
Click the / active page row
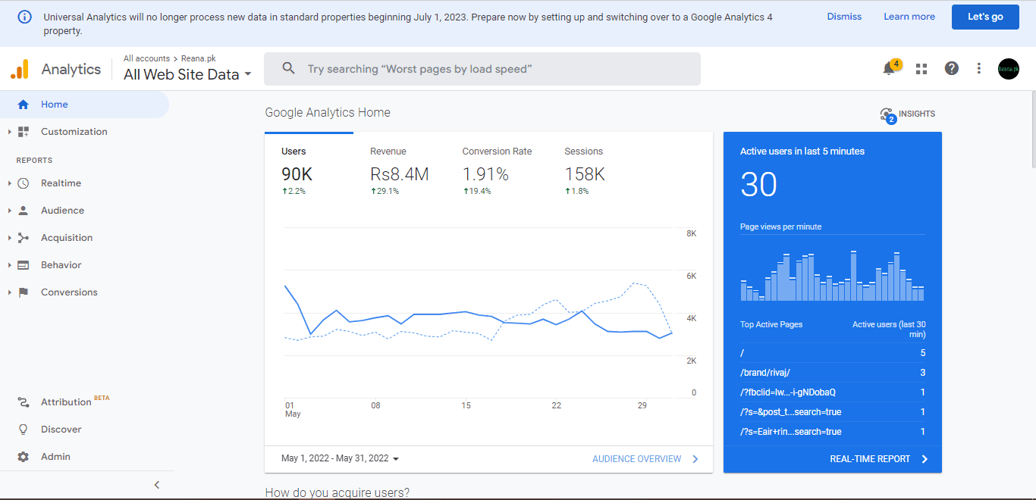[x=833, y=353]
